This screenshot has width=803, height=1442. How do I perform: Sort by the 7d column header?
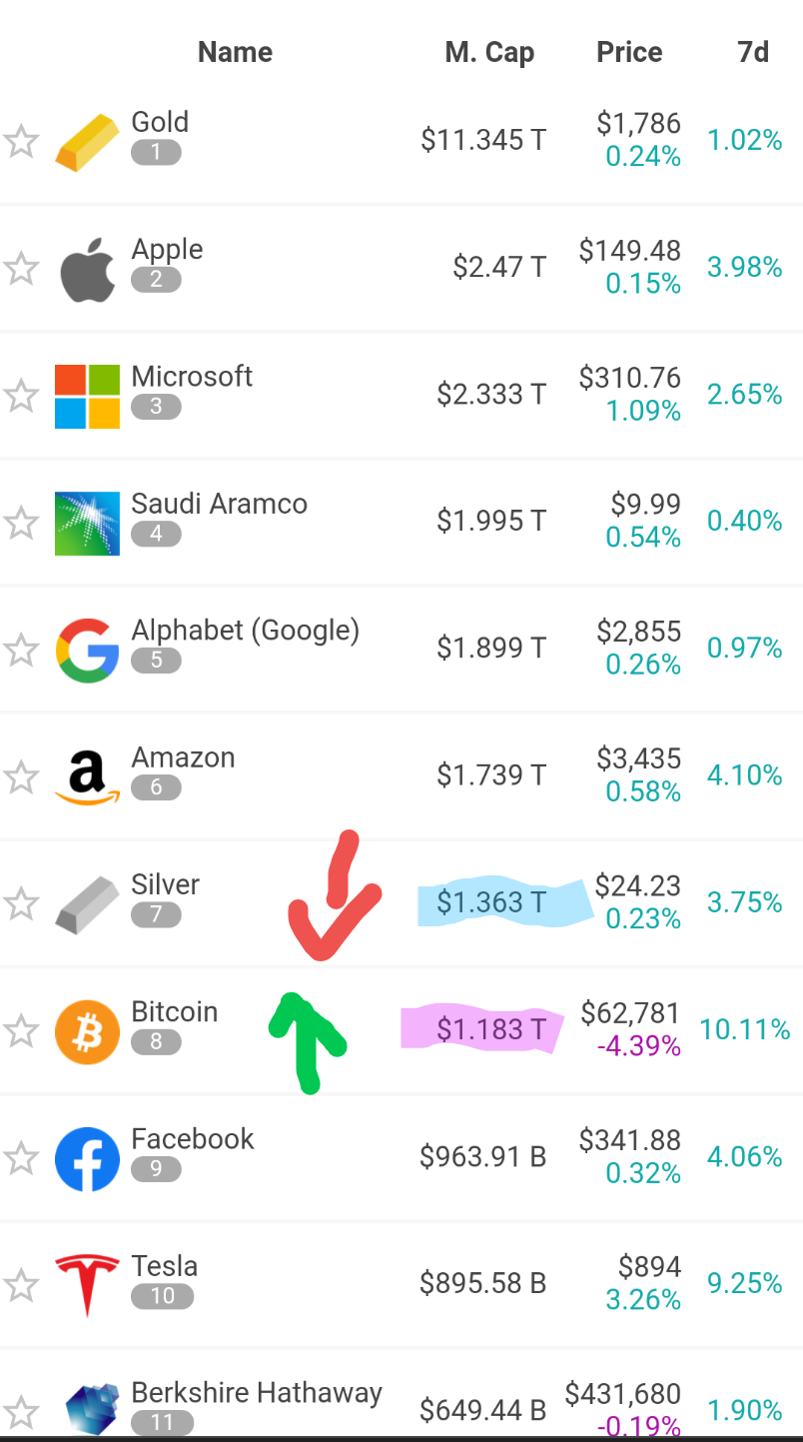click(x=753, y=52)
